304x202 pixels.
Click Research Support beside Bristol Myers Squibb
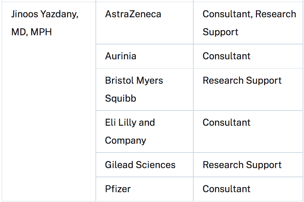242,81
